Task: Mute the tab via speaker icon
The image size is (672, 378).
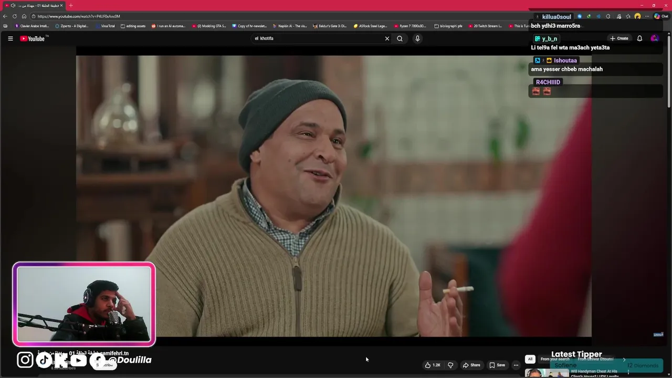Action: tap(13, 5)
